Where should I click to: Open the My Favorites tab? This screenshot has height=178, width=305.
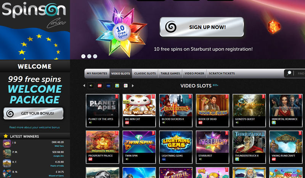pyautogui.click(x=97, y=73)
